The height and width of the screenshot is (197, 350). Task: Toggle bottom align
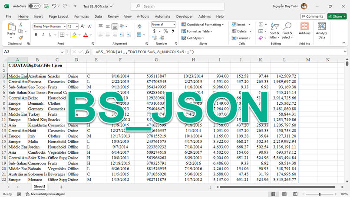tap(115, 26)
